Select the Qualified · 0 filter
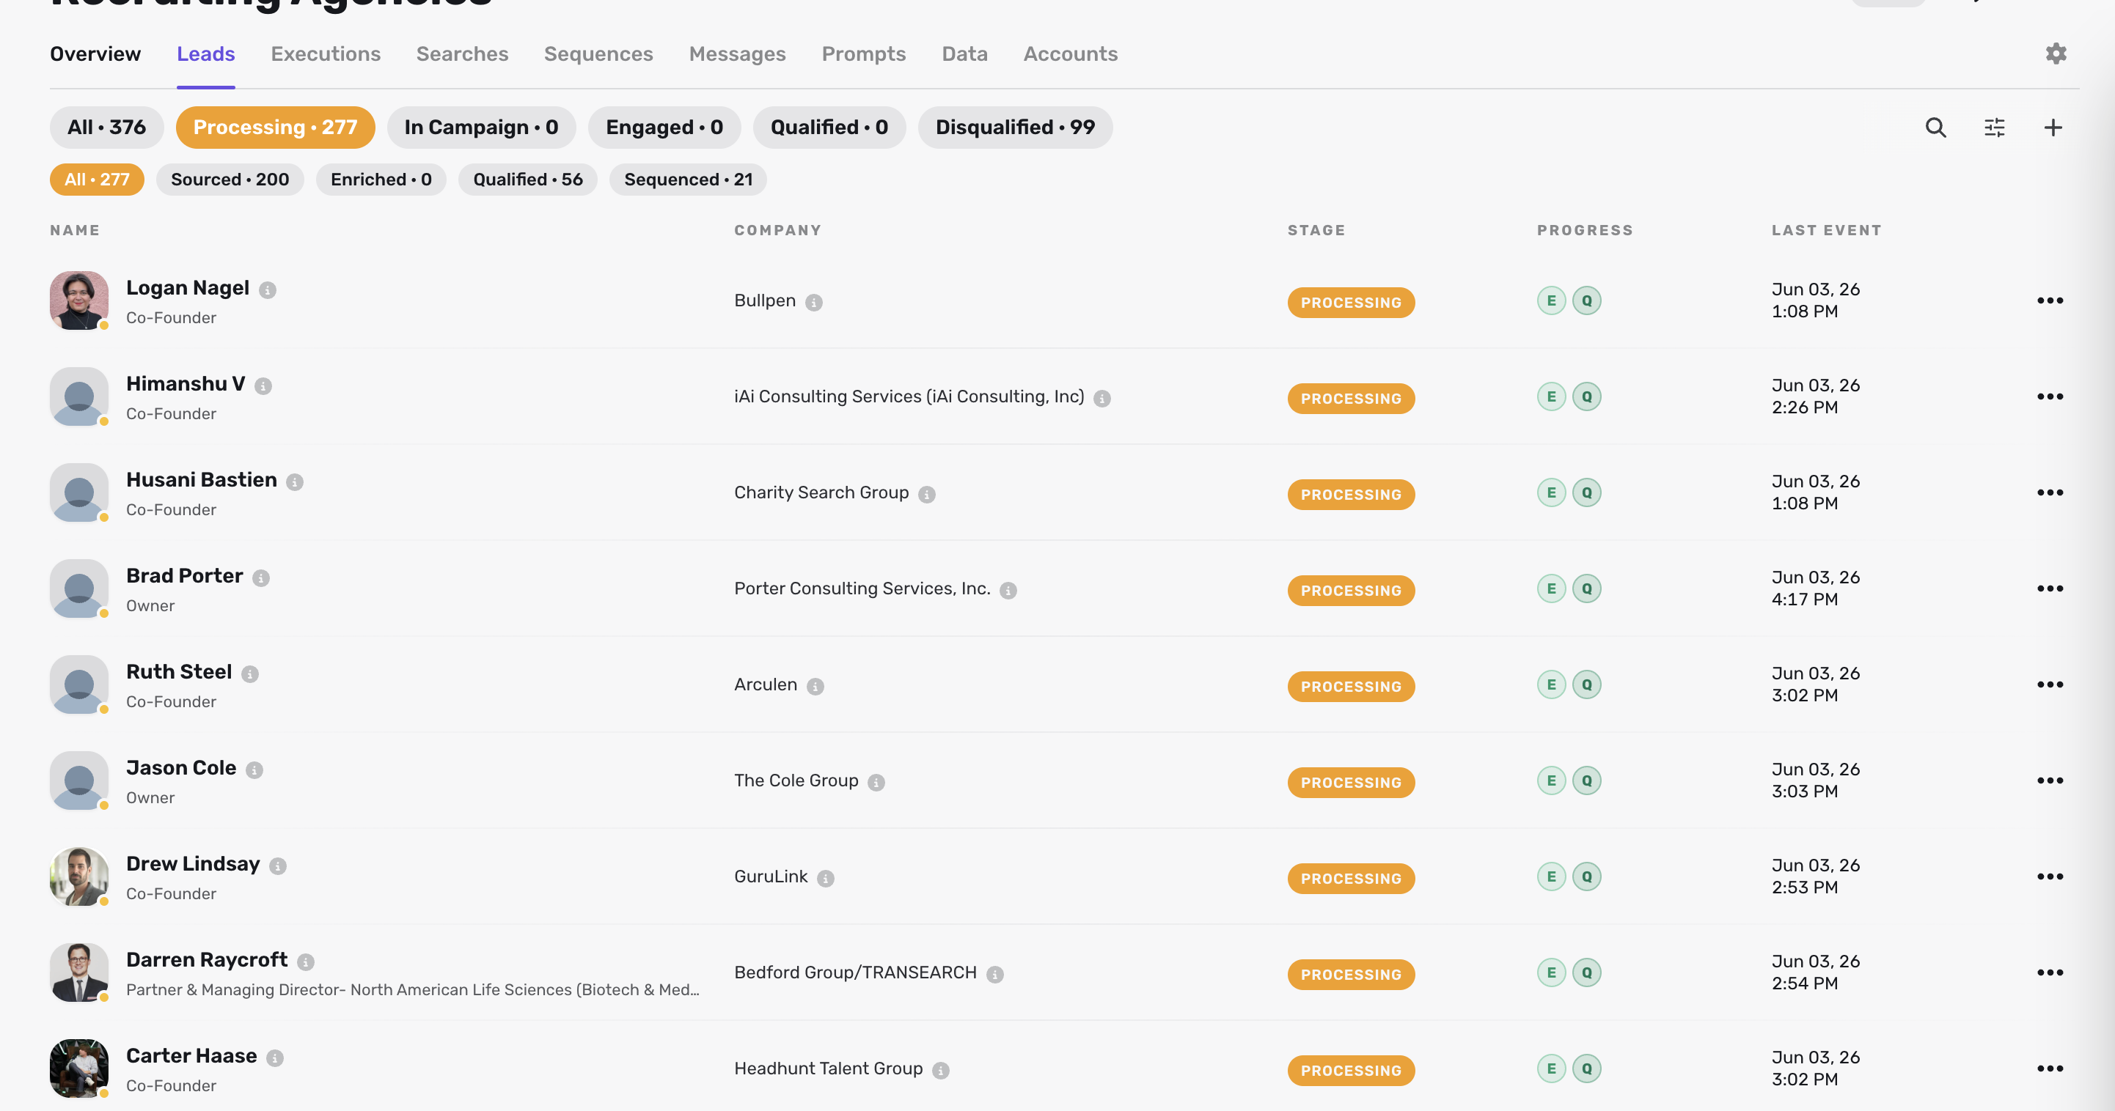The height and width of the screenshot is (1111, 2115). [829, 128]
